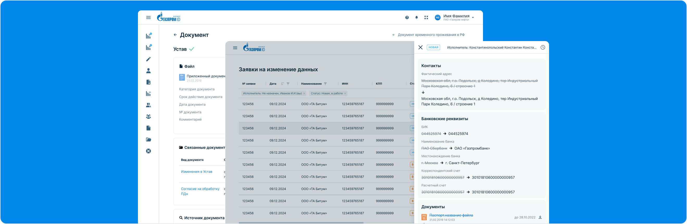Open the Приложенный документ attachment
Screen dimensions: 687x224
pyautogui.click(x=206, y=76)
